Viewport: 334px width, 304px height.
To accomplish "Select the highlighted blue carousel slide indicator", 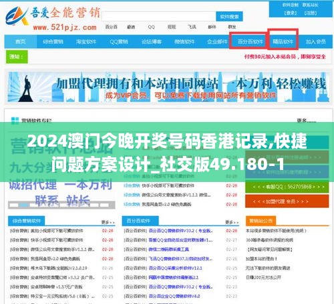I will pos(24,205).
